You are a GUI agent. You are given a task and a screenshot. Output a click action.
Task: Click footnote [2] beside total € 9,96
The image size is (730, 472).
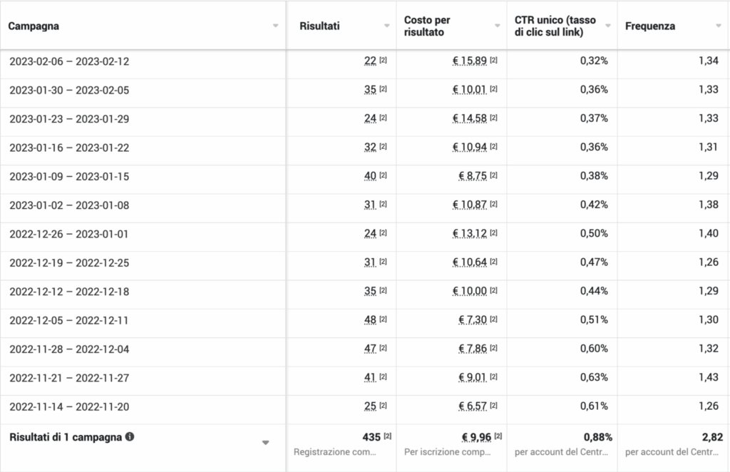pyautogui.click(x=498, y=436)
